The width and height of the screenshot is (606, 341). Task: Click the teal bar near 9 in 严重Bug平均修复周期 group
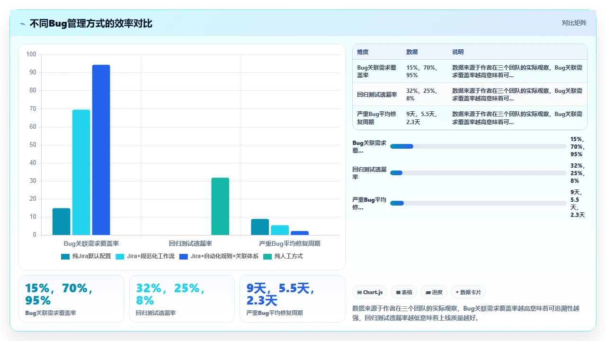[x=260, y=227]
